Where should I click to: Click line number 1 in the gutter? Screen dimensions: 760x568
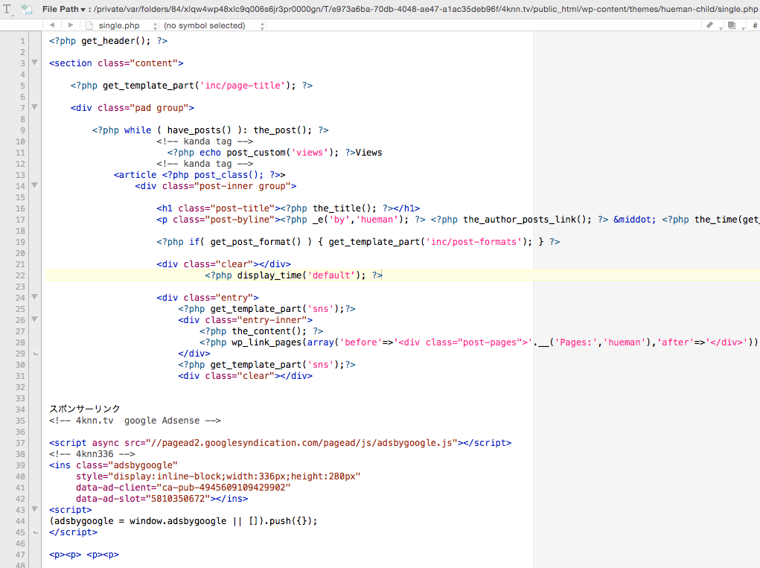pos(22,41)
